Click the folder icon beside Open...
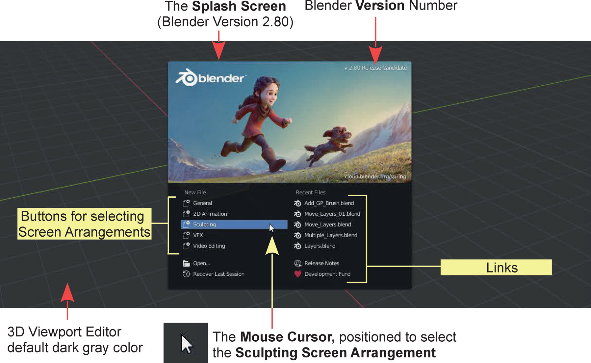Viewport: 591px width, 363px height. coord(186,263)
